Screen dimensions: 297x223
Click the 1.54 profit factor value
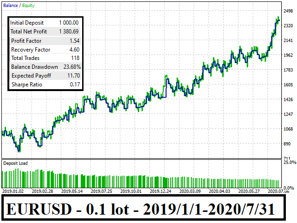coord(75,41)
